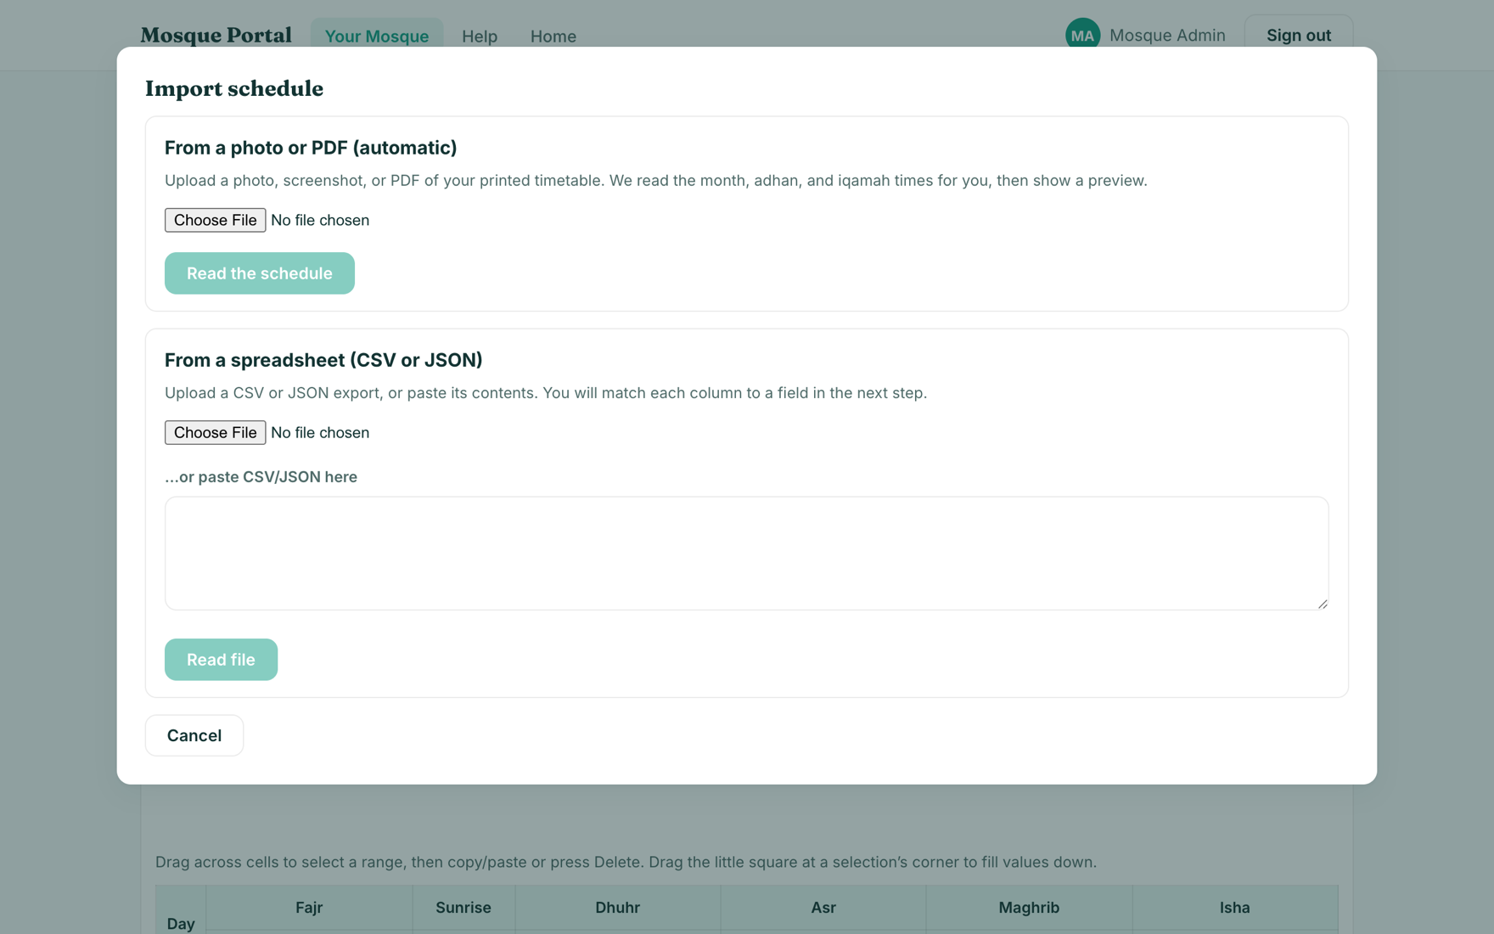The width and height of the screenshot is (1494, 934).
Task: Click the Mosque Admin user name
Action: pos(1167,35)
